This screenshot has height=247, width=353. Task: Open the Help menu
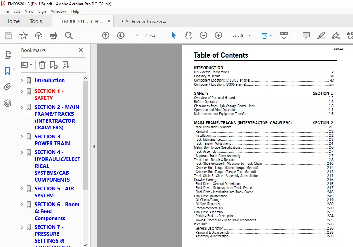coord(75,11)
